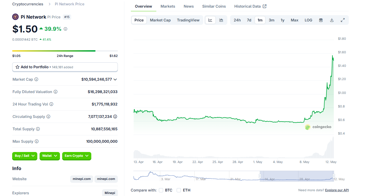Viewport: 381px width, 196px height.
Task: Open the Market Cap info tooltip icon
Action: (36, 80)
